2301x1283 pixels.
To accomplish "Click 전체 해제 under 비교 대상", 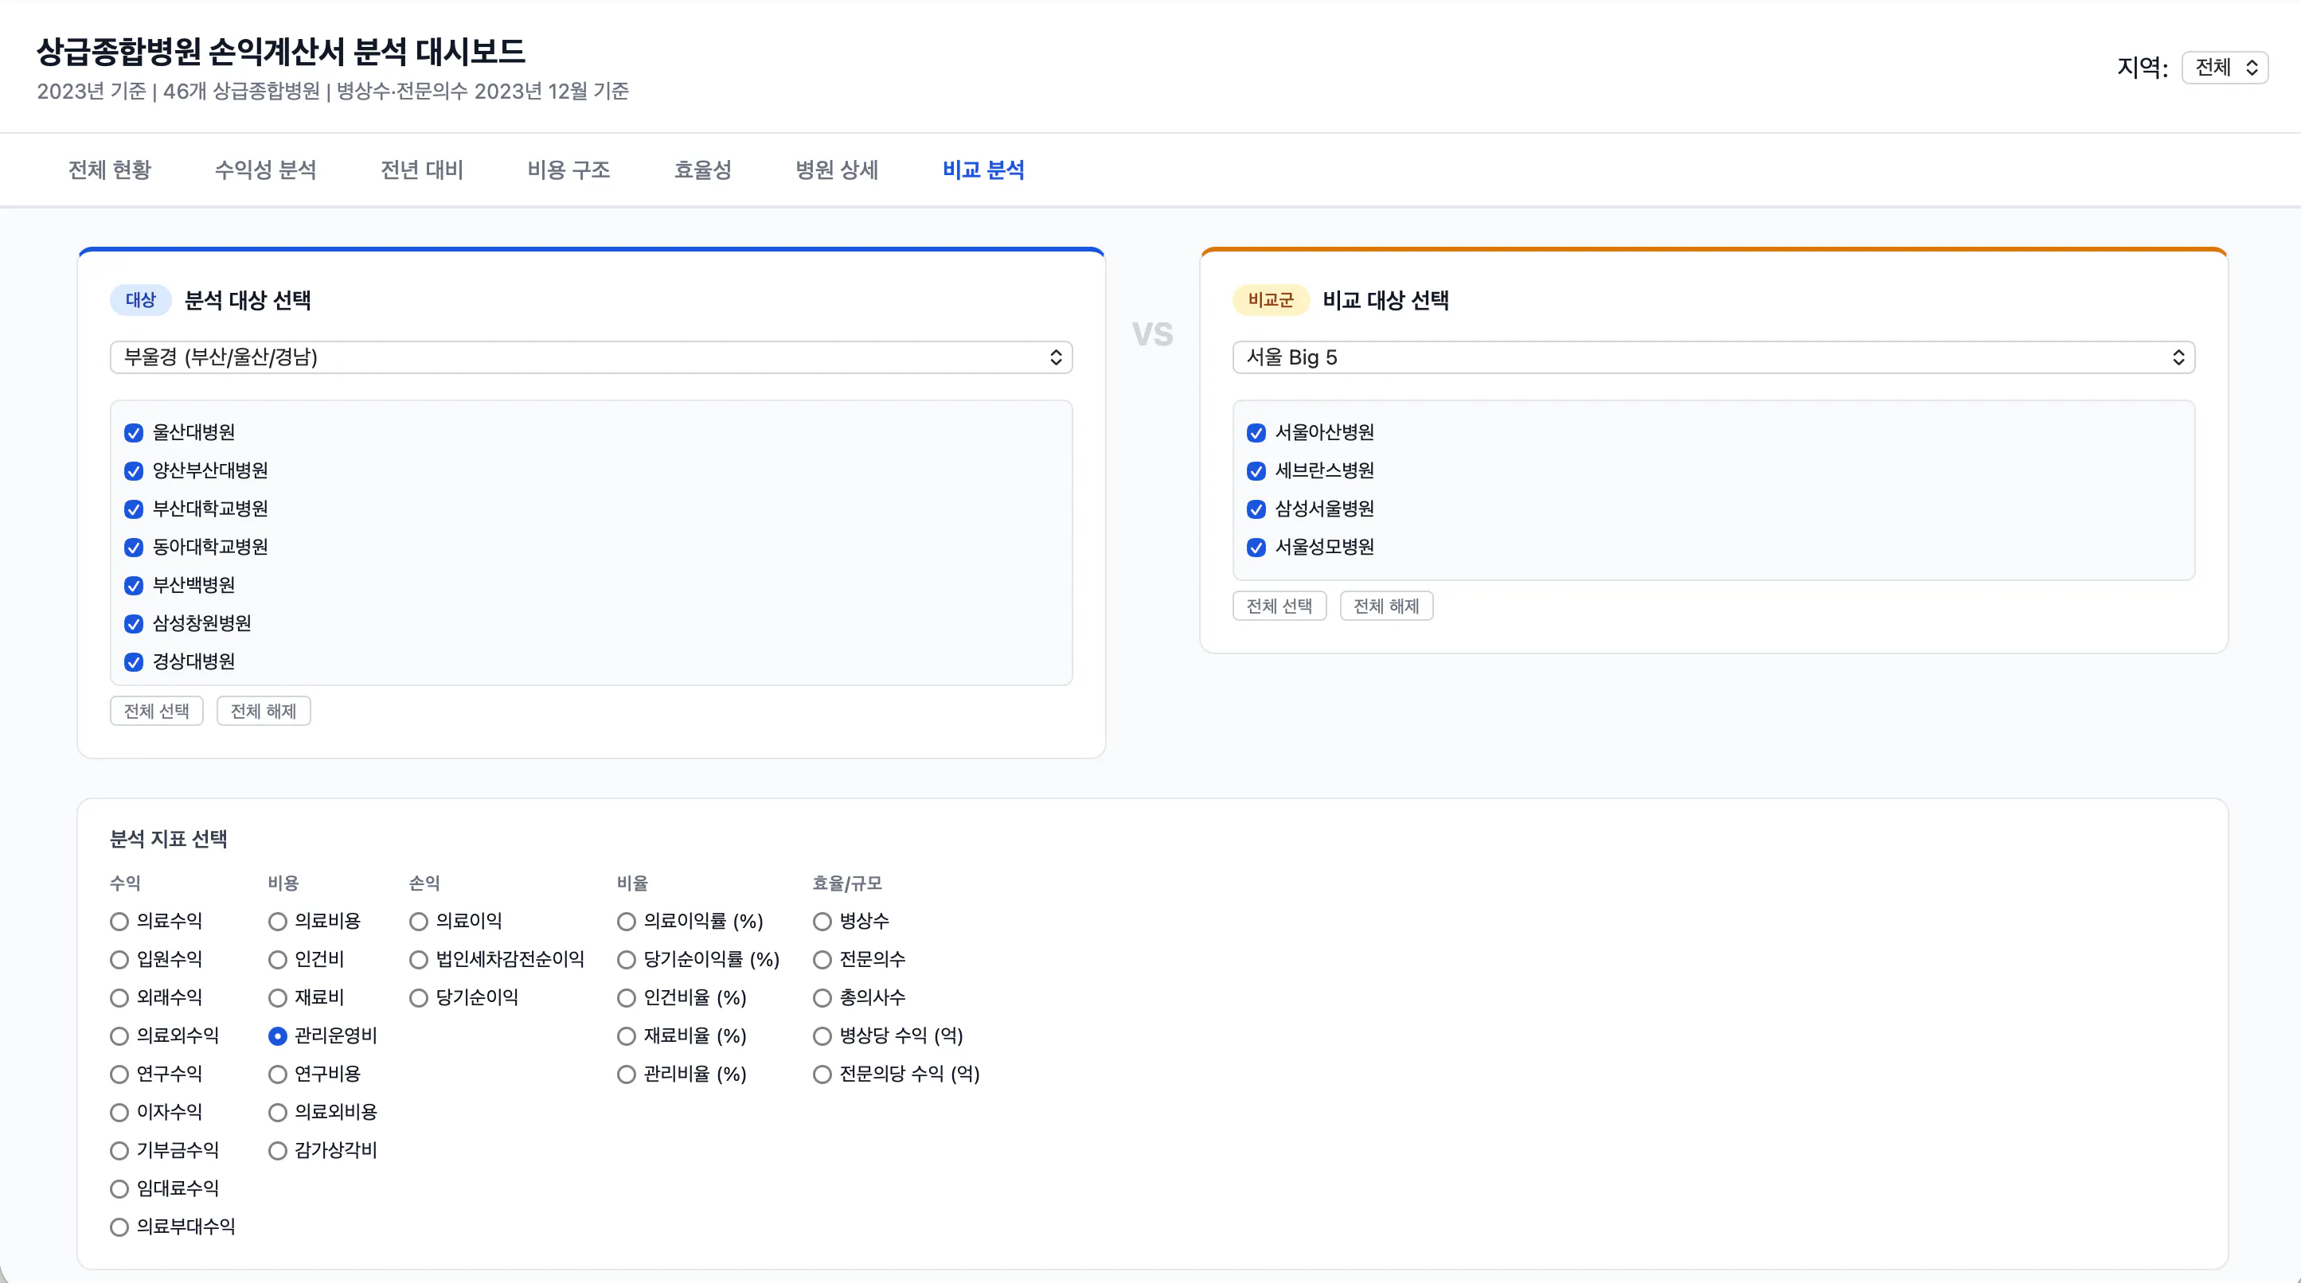I will coord(1386,606).
